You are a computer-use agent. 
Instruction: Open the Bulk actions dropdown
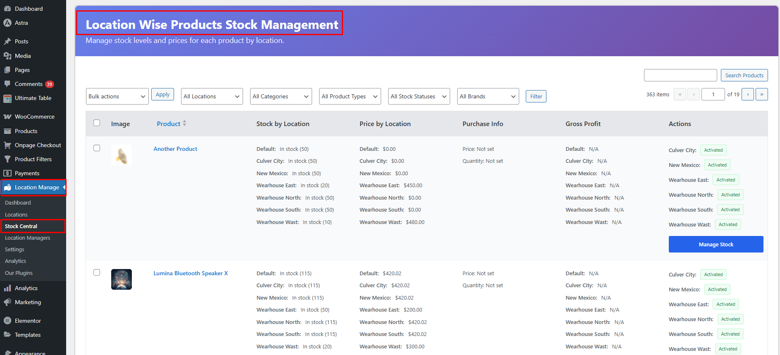point(117,96)
